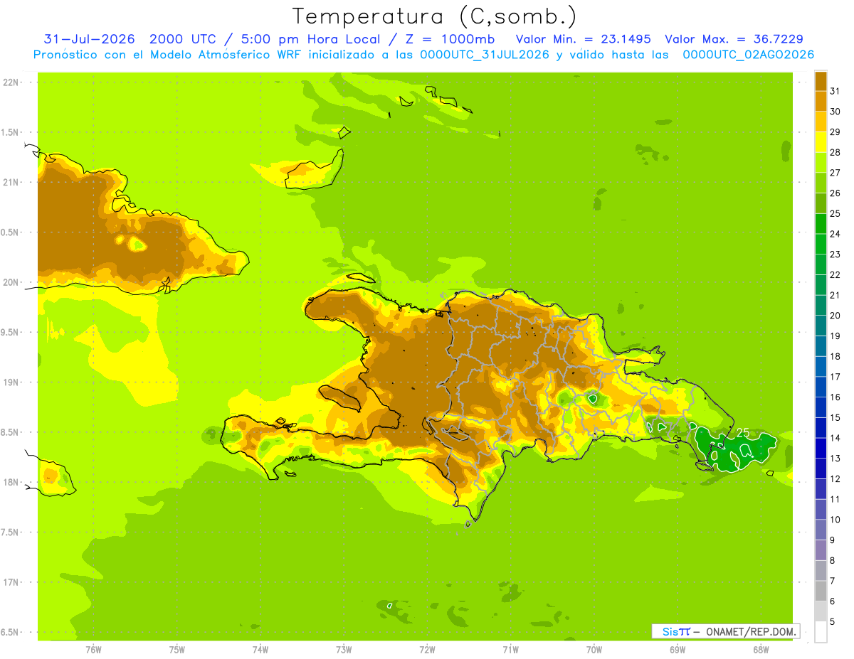Click the "69W" longitude axis label
The image size is (854, 659).
678,649
